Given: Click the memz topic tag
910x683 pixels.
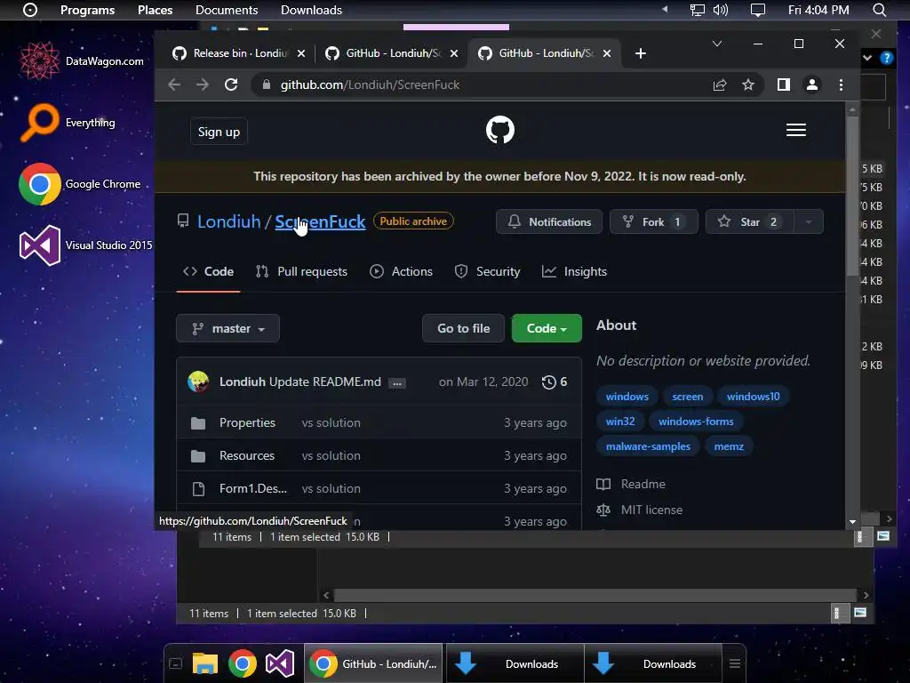Looking at the screenshot, I should click(729, 446).
